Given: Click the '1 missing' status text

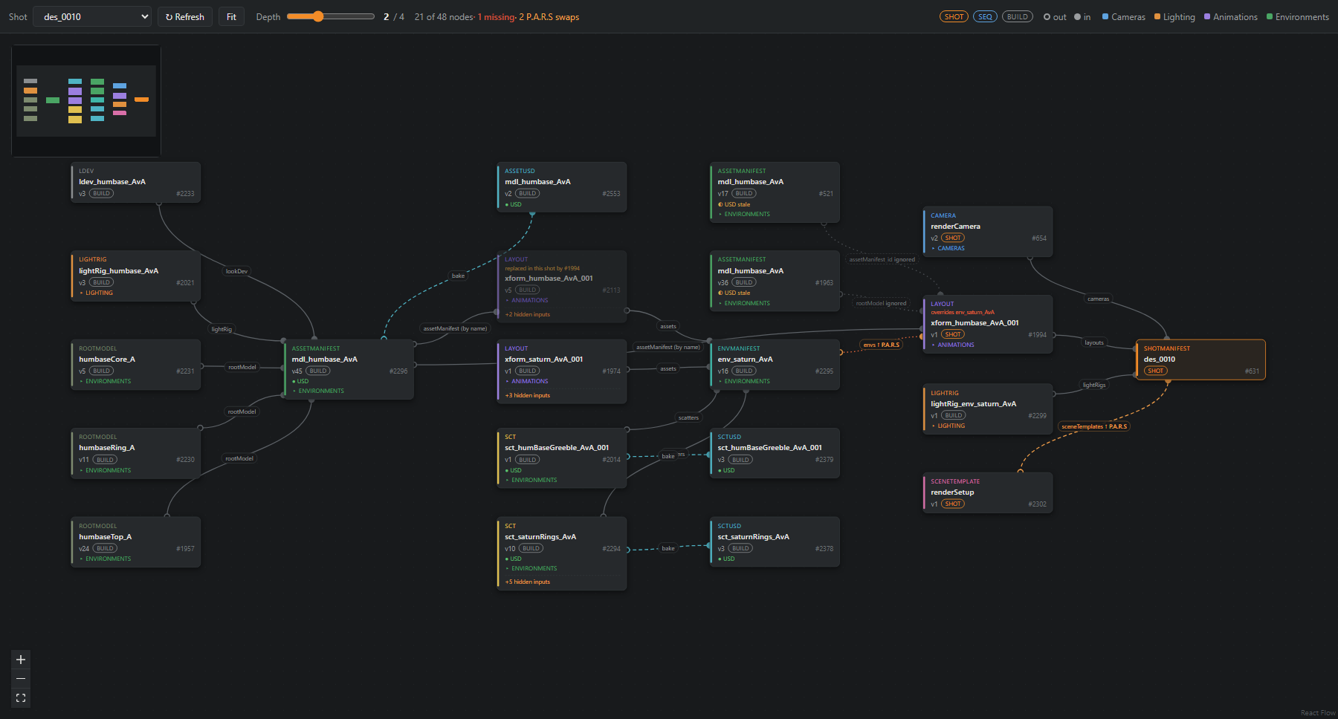Looking at the screenshot, I should [x=496, y=17].
